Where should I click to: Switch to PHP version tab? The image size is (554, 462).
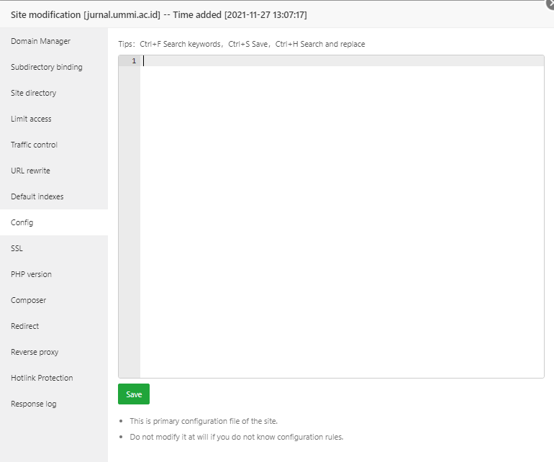coord(31,274)
